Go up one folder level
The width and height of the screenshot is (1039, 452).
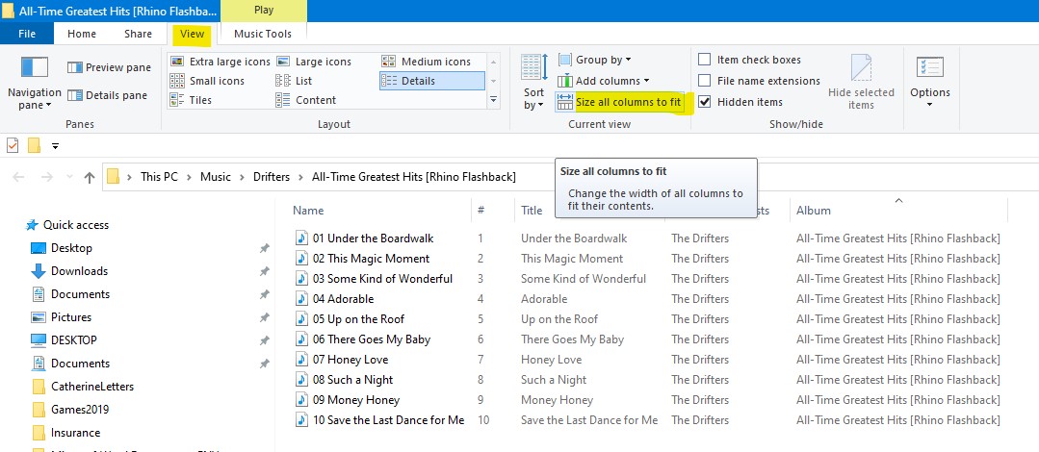click(x=90, y=177)
